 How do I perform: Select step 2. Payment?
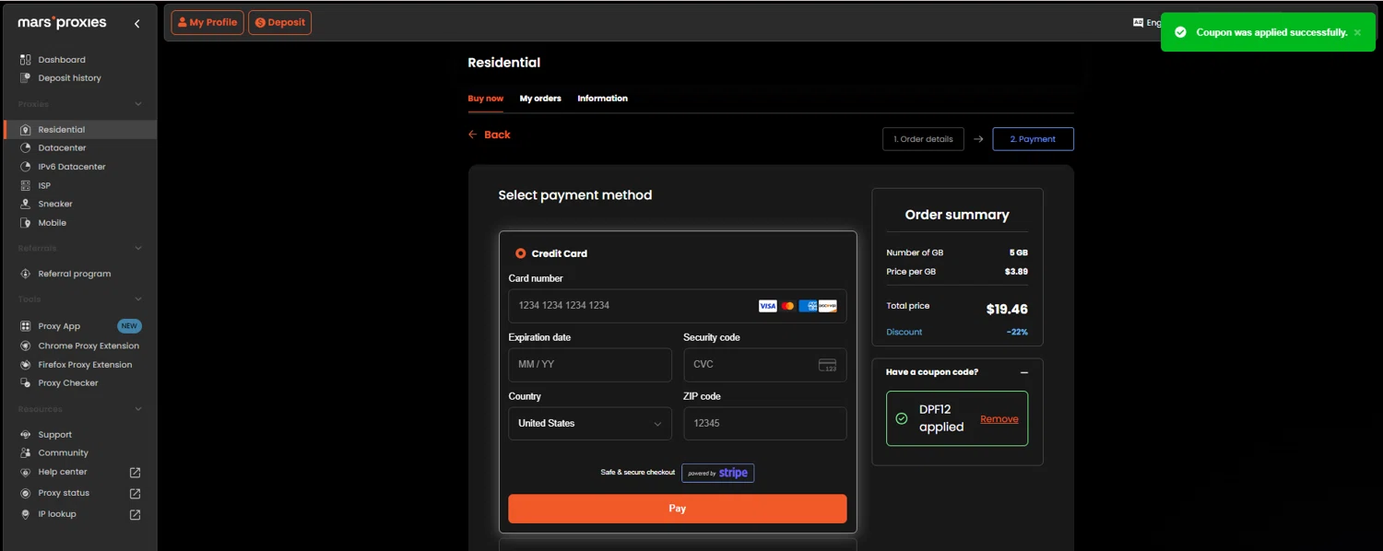click(x=1033, y=139)
